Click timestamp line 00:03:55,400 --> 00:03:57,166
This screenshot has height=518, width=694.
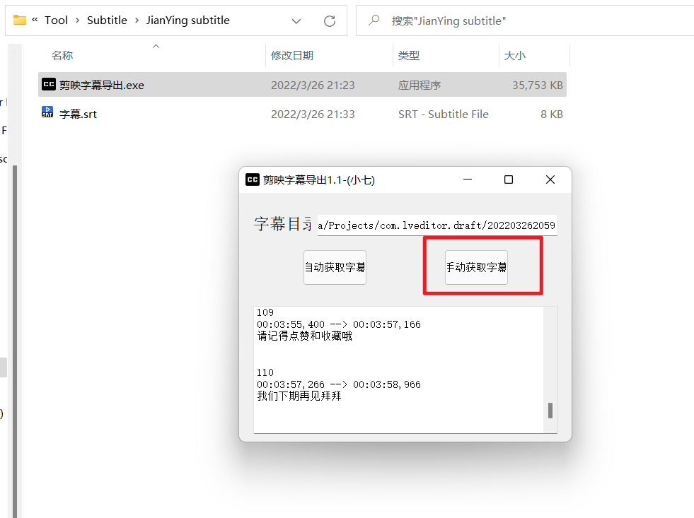[x=339, y=324]
